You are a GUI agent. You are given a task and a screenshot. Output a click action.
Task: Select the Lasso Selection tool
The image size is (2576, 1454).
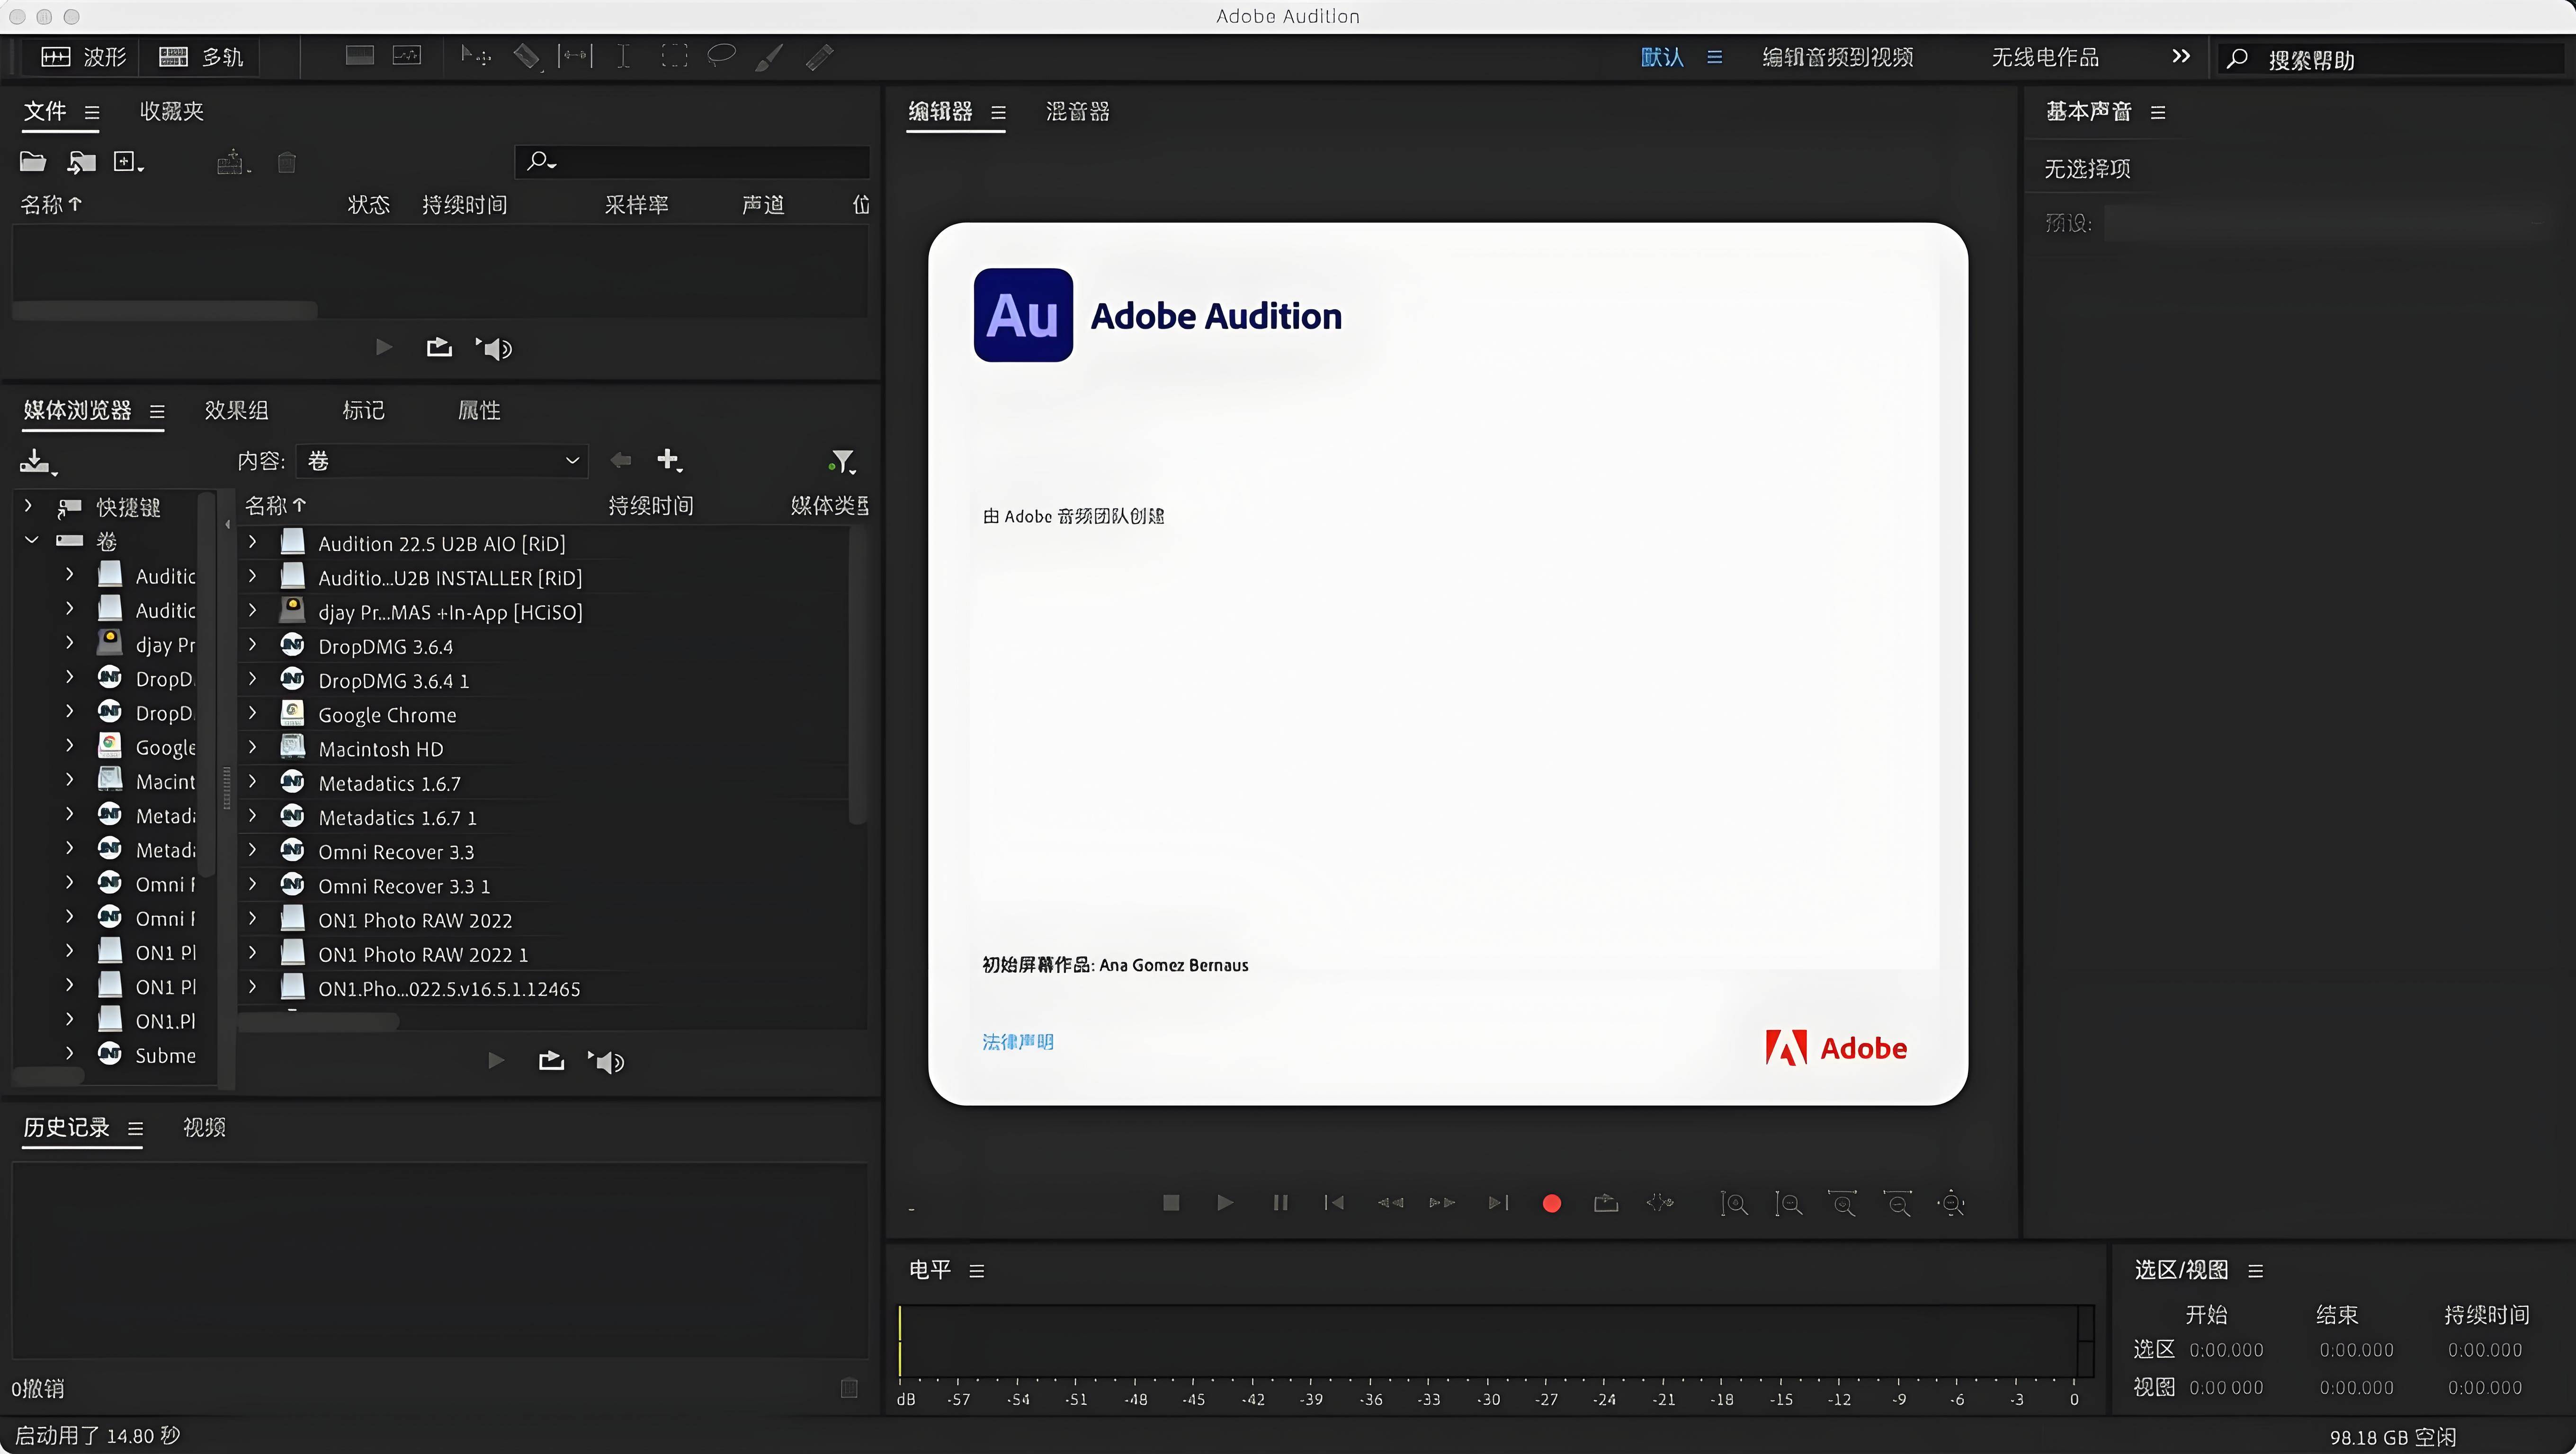721,55
